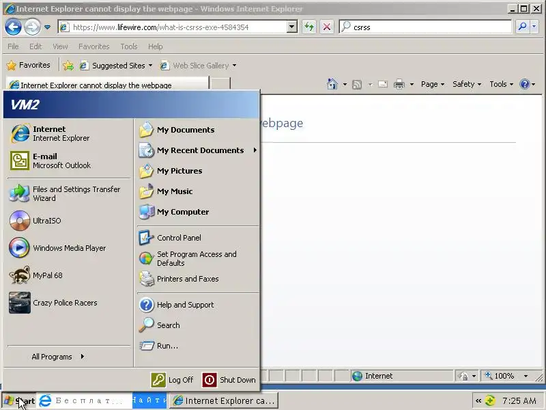The width and height of the screenshot is (546, 410).
Task: Open the File menu
Action: (13, 46)
